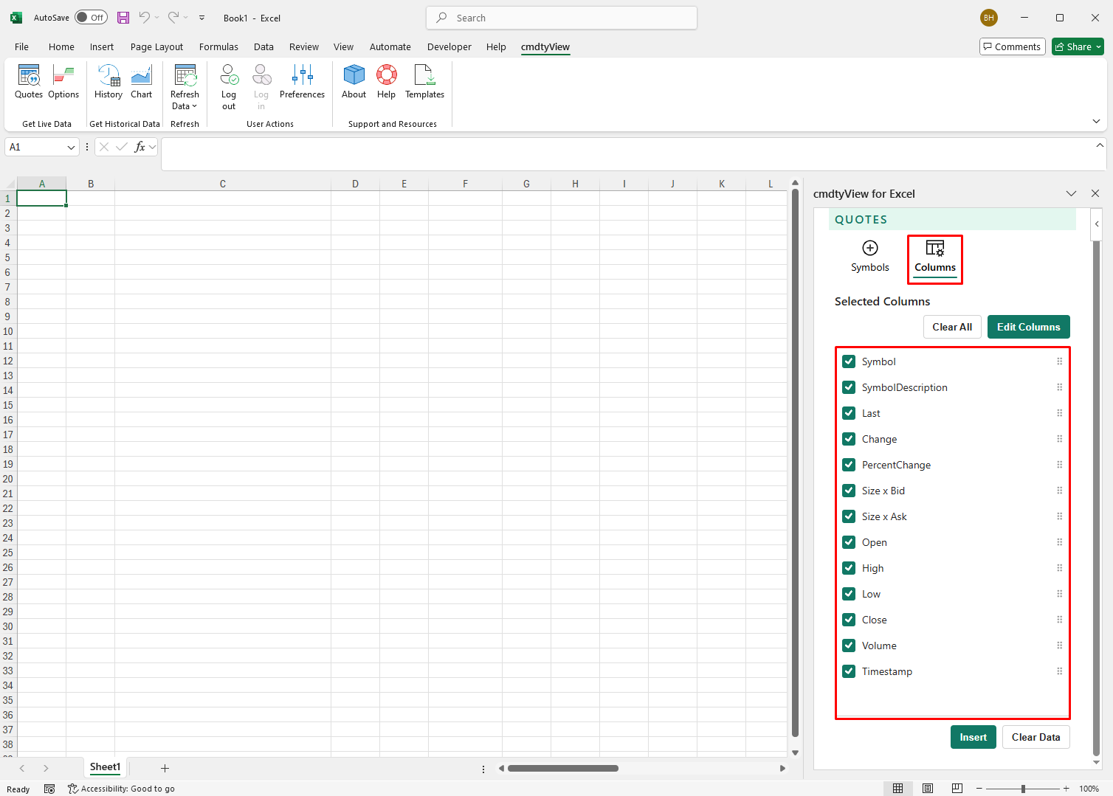Switch to Page Break Preview in status bar
Viewport: 1113px width, 796px height.
pos(957,789)
